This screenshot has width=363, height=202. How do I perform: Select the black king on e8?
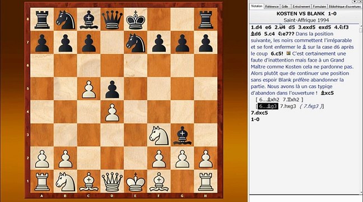pyautogui.click(x=136, y=19)
